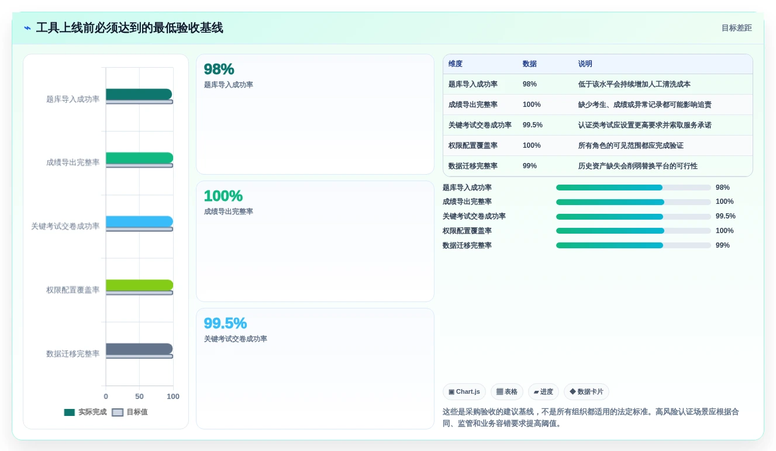Click the green 成绩导出完整率 chart bar

coord(140,158)
